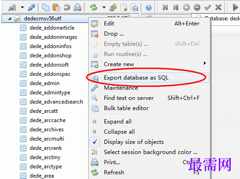This screenshot has width=240, height=179.
Task: Select the dede_addonshop table
Action: [50, 56]
